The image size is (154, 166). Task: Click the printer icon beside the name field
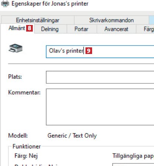click(15, 48)
